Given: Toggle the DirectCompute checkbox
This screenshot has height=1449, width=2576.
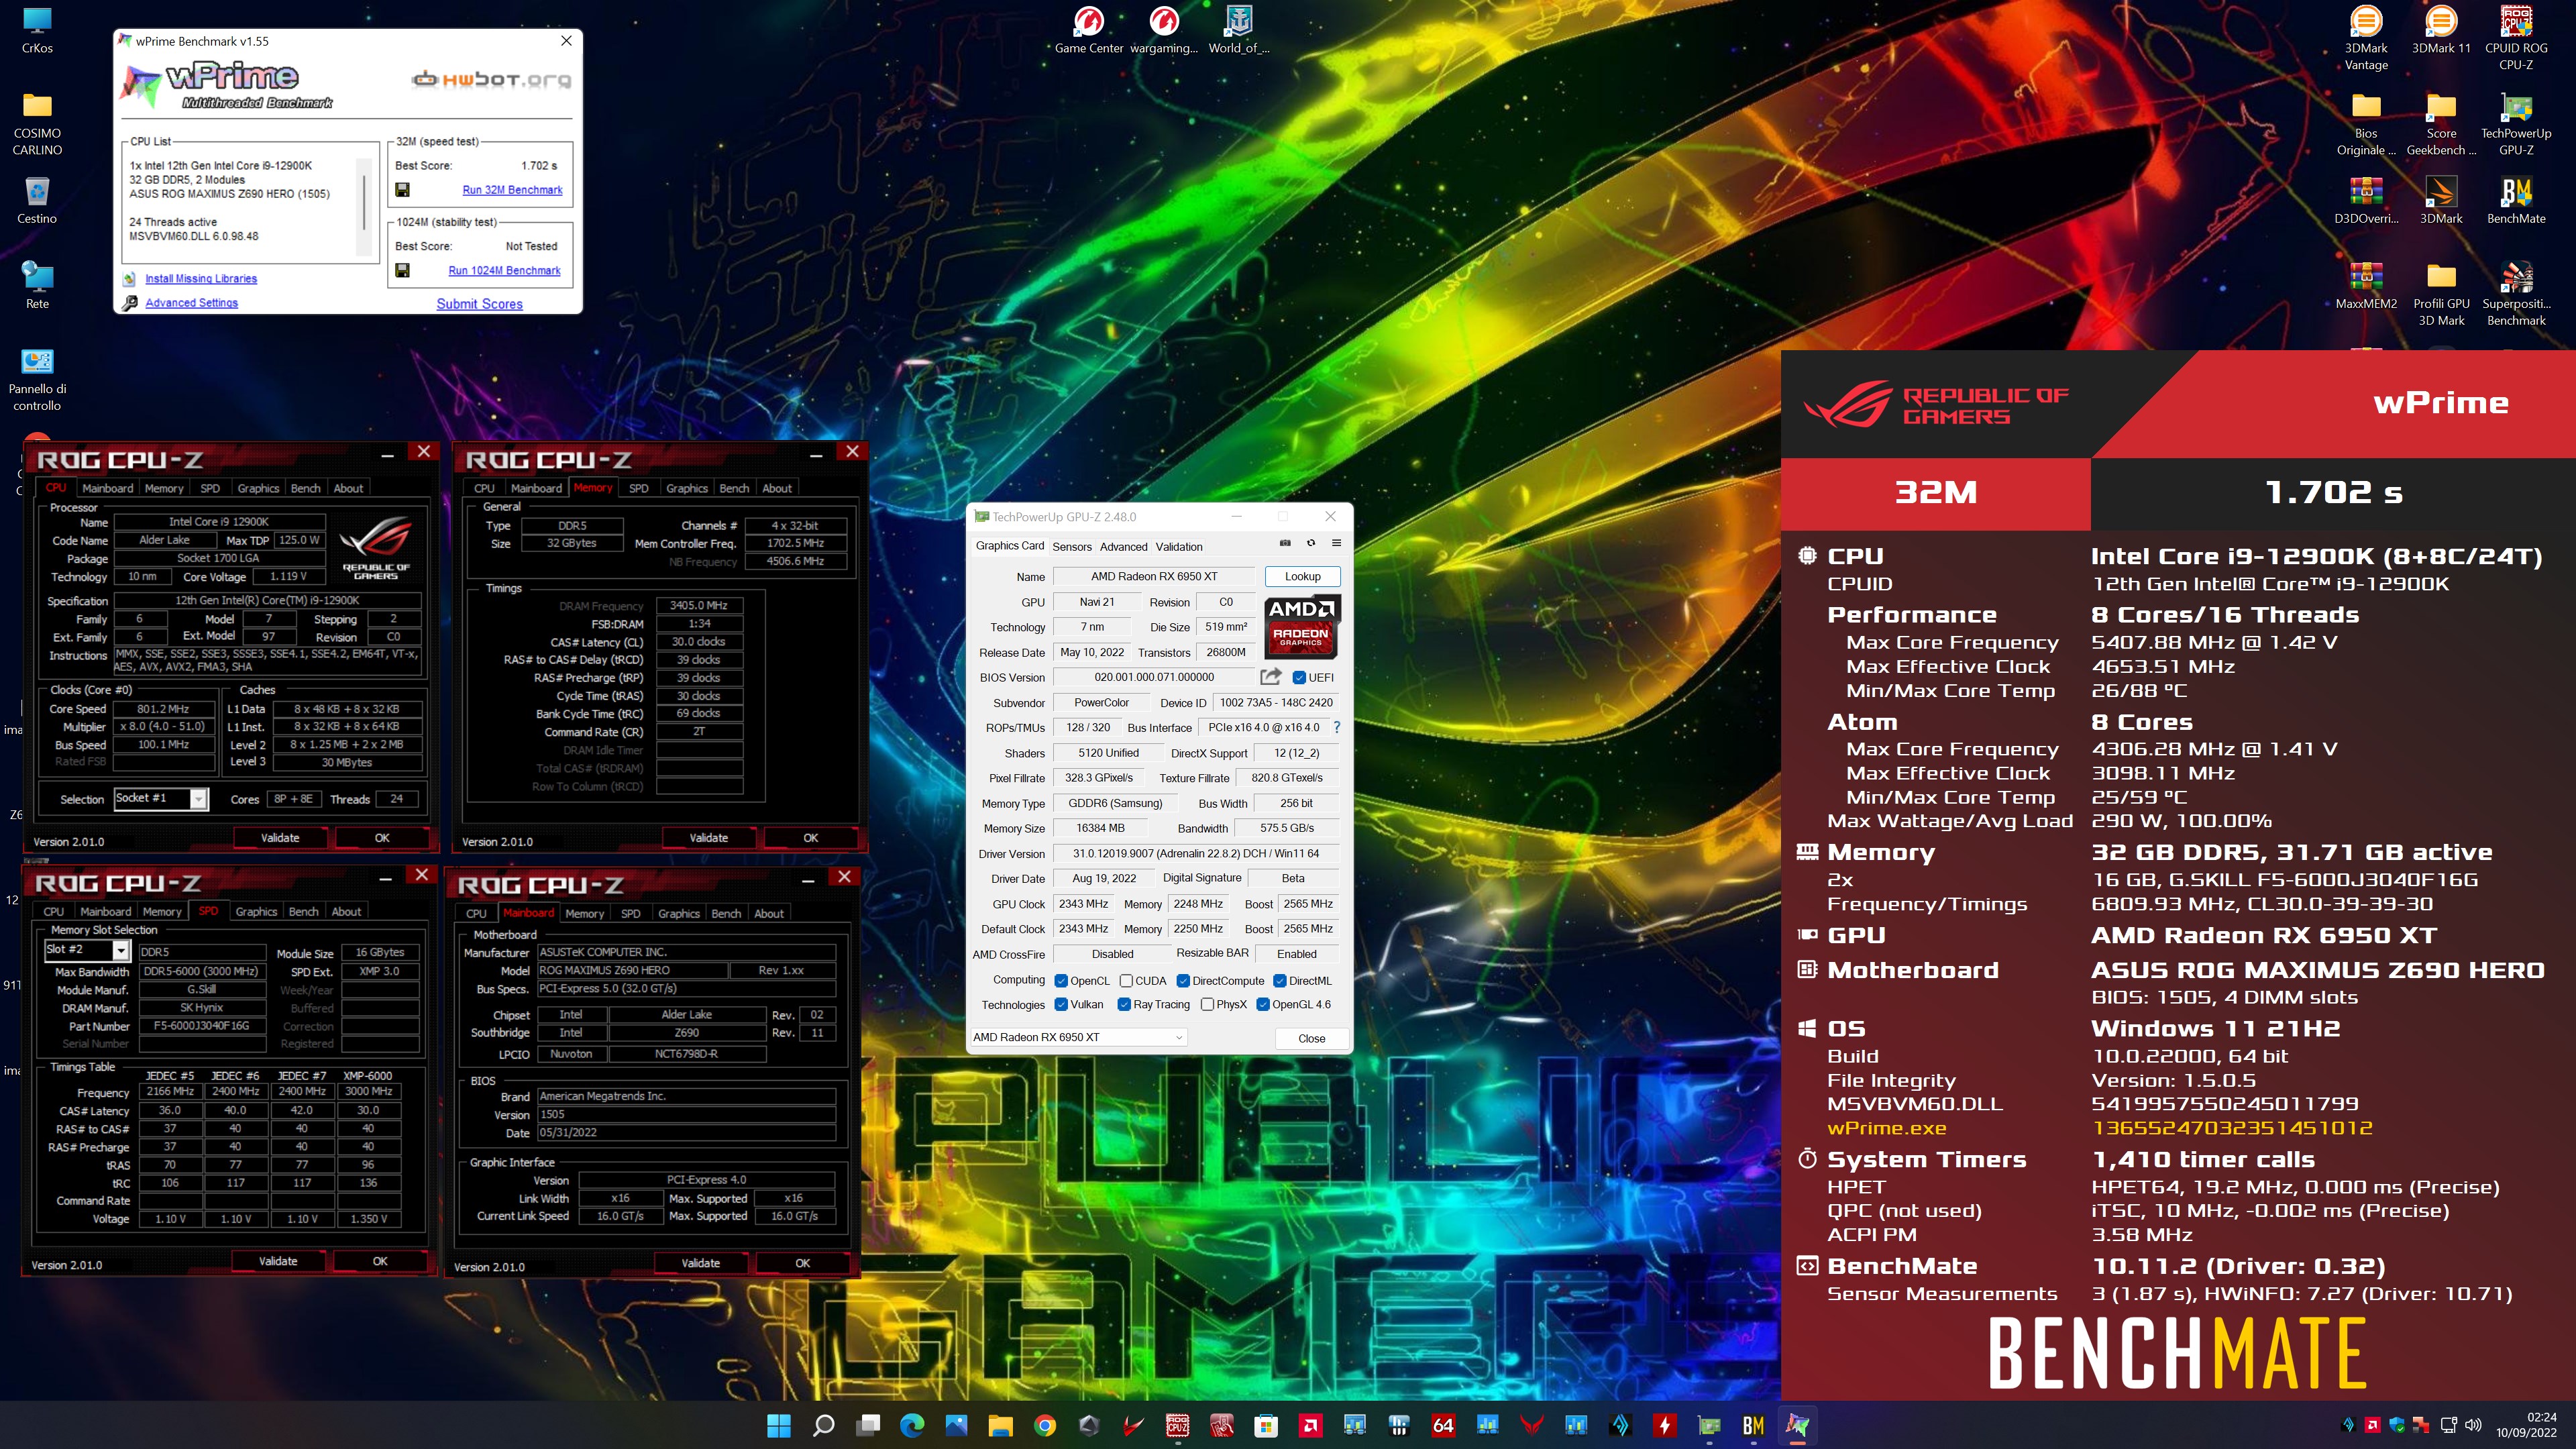Looking at the screenshot, I should click(1183, 981).
